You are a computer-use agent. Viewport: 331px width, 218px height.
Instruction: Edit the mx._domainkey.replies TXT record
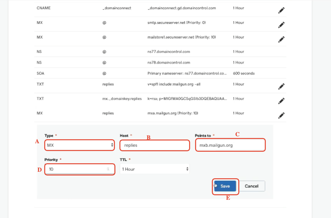(x=281, y=101)
